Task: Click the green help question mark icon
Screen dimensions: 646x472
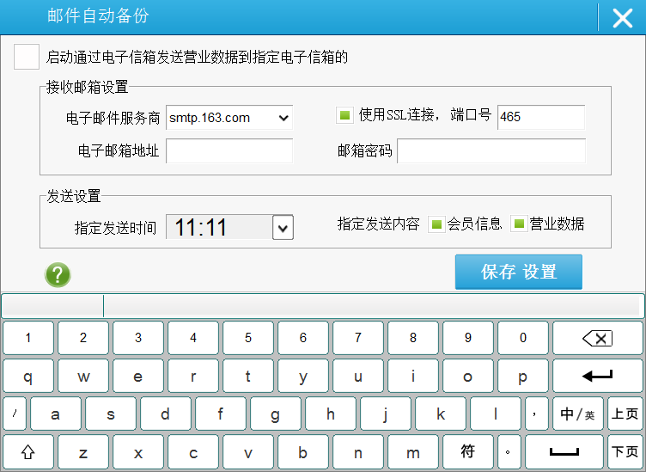Action: point(58,274)
